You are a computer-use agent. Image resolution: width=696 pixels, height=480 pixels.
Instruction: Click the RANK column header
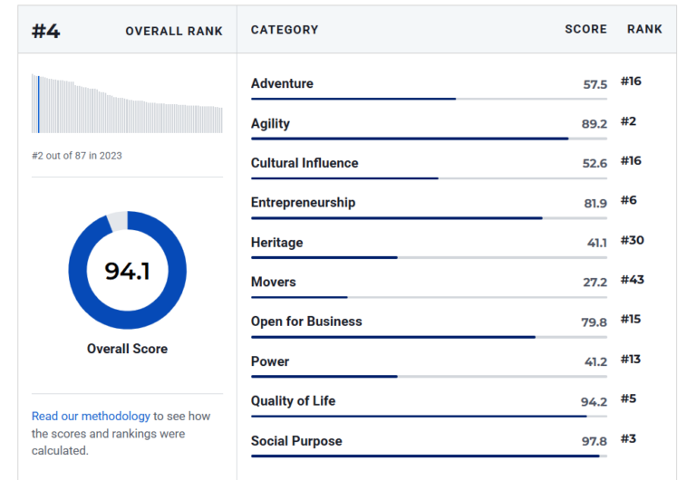coord(644,29)
